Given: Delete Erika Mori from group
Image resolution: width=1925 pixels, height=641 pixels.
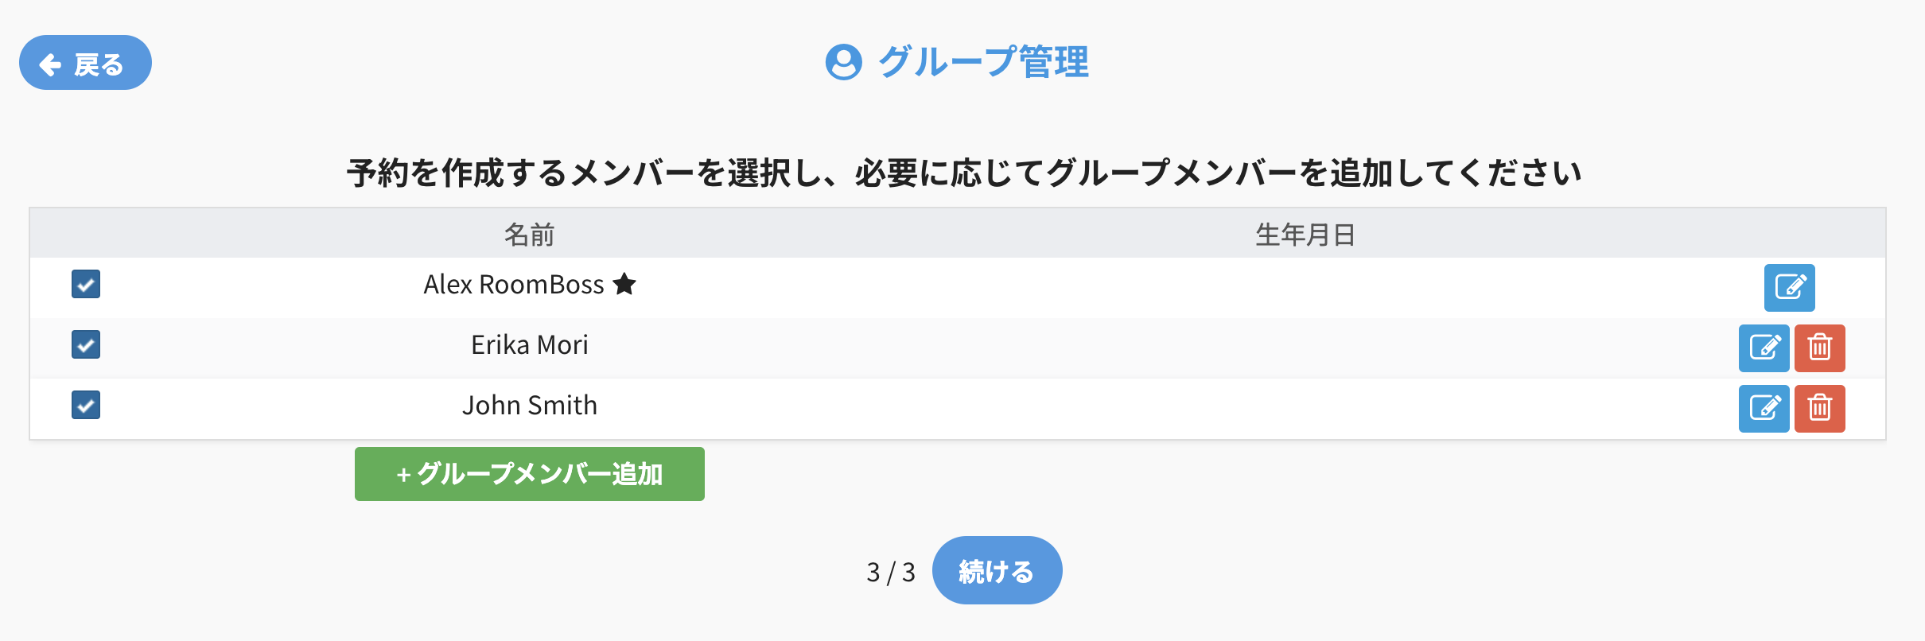Looking at the screenshot, I should 1819,348.
